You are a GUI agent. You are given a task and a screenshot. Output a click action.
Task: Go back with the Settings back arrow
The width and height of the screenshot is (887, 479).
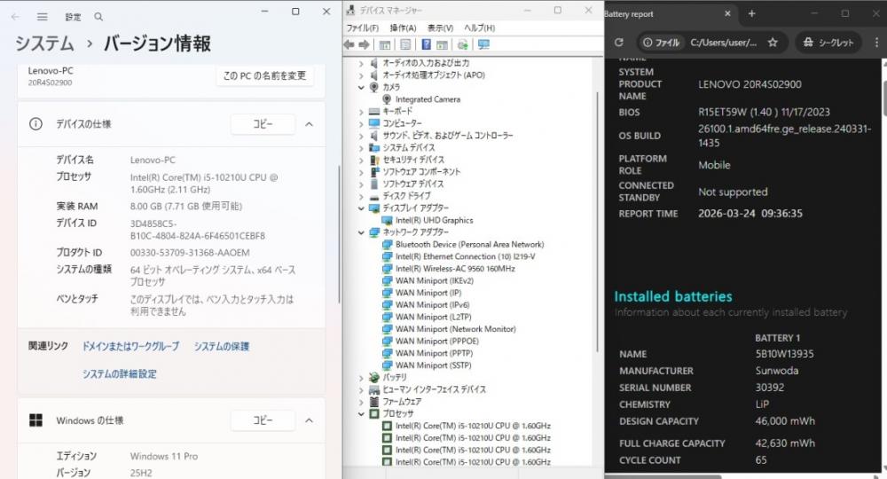[x=16, y=17]
